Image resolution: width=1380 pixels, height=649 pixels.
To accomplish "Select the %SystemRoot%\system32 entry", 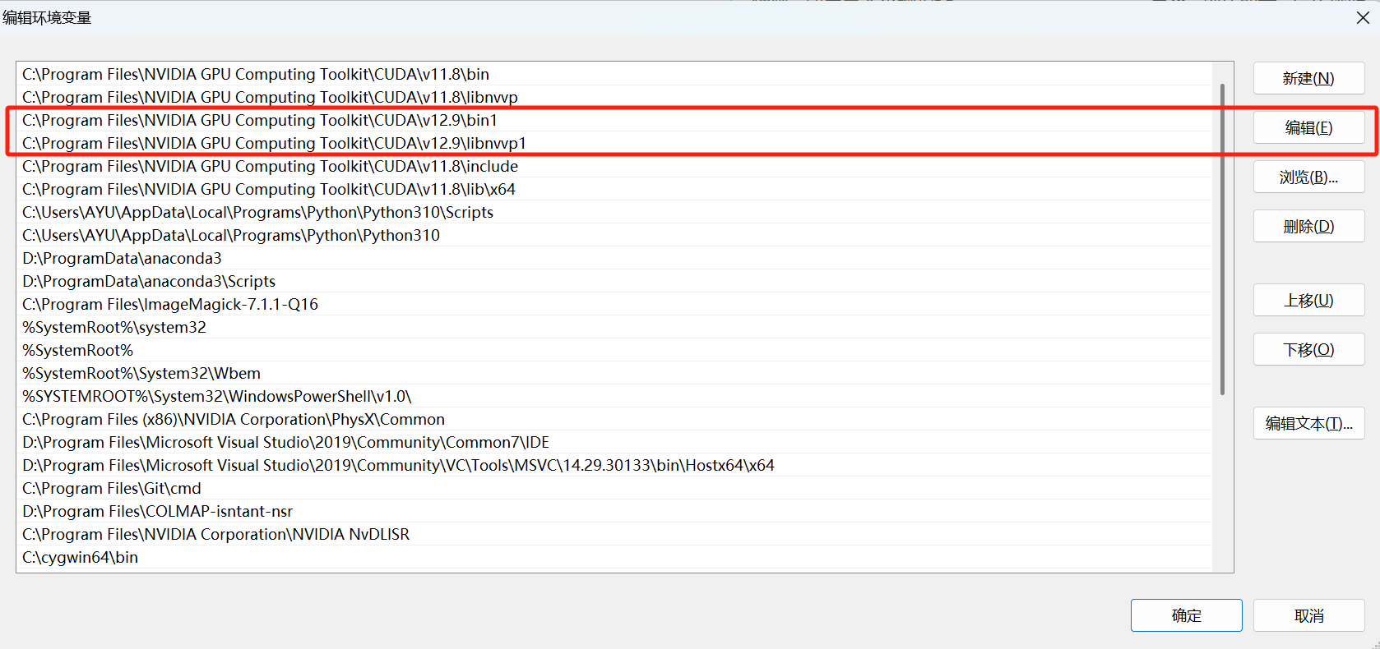I will [614, 327].
